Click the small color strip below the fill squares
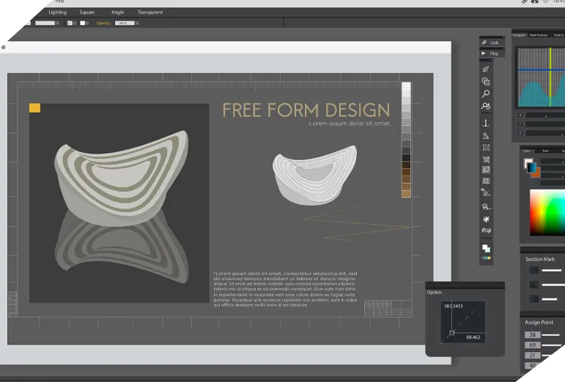 click(486, 258)
